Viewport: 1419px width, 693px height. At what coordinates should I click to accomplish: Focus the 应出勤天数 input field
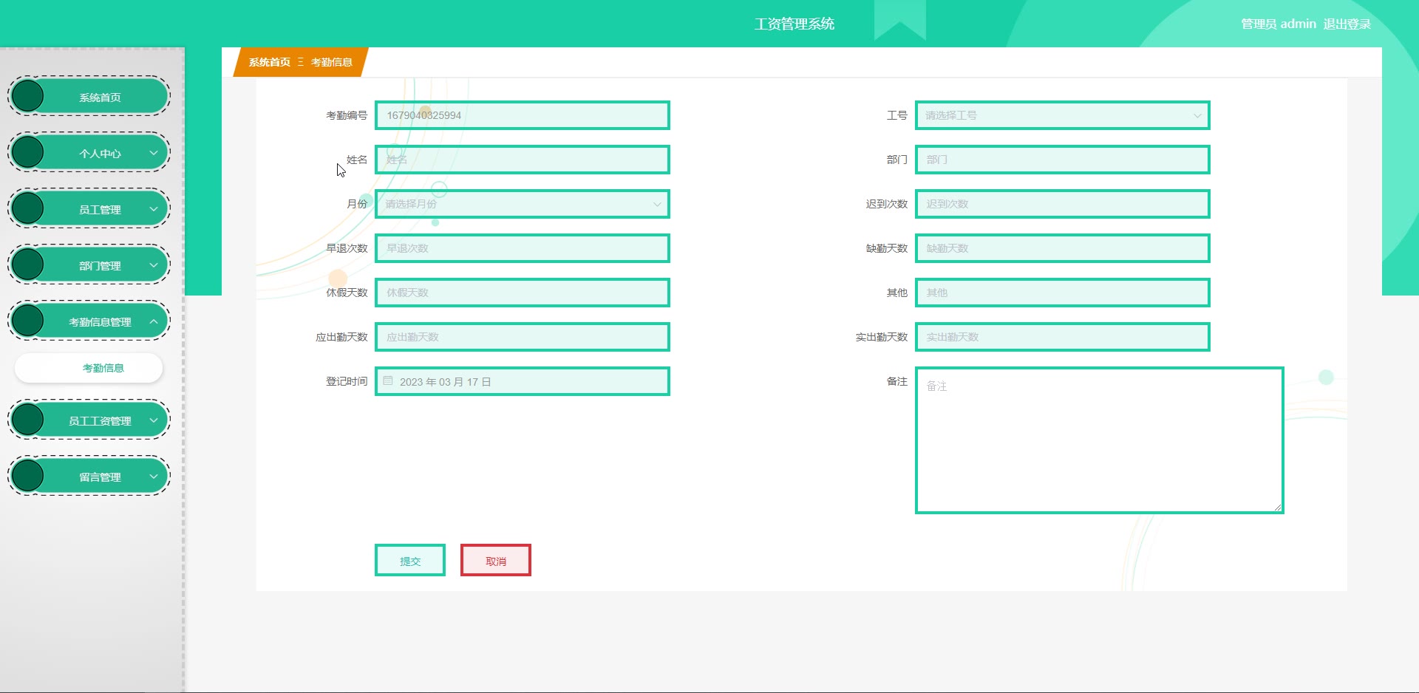[x=522, y=337]
